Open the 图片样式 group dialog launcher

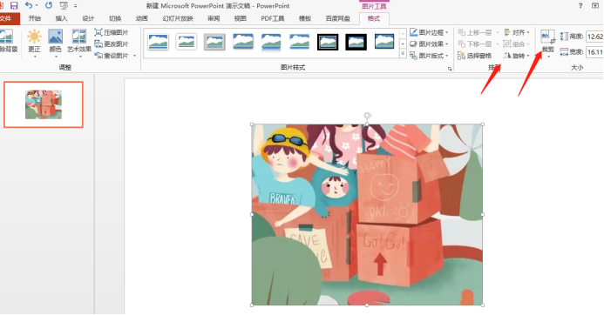(450, 69)
